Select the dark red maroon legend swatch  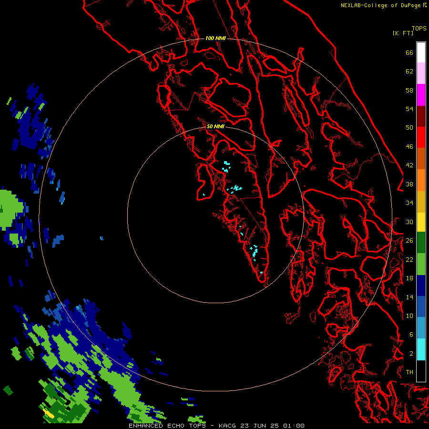[x=421, y=116]
